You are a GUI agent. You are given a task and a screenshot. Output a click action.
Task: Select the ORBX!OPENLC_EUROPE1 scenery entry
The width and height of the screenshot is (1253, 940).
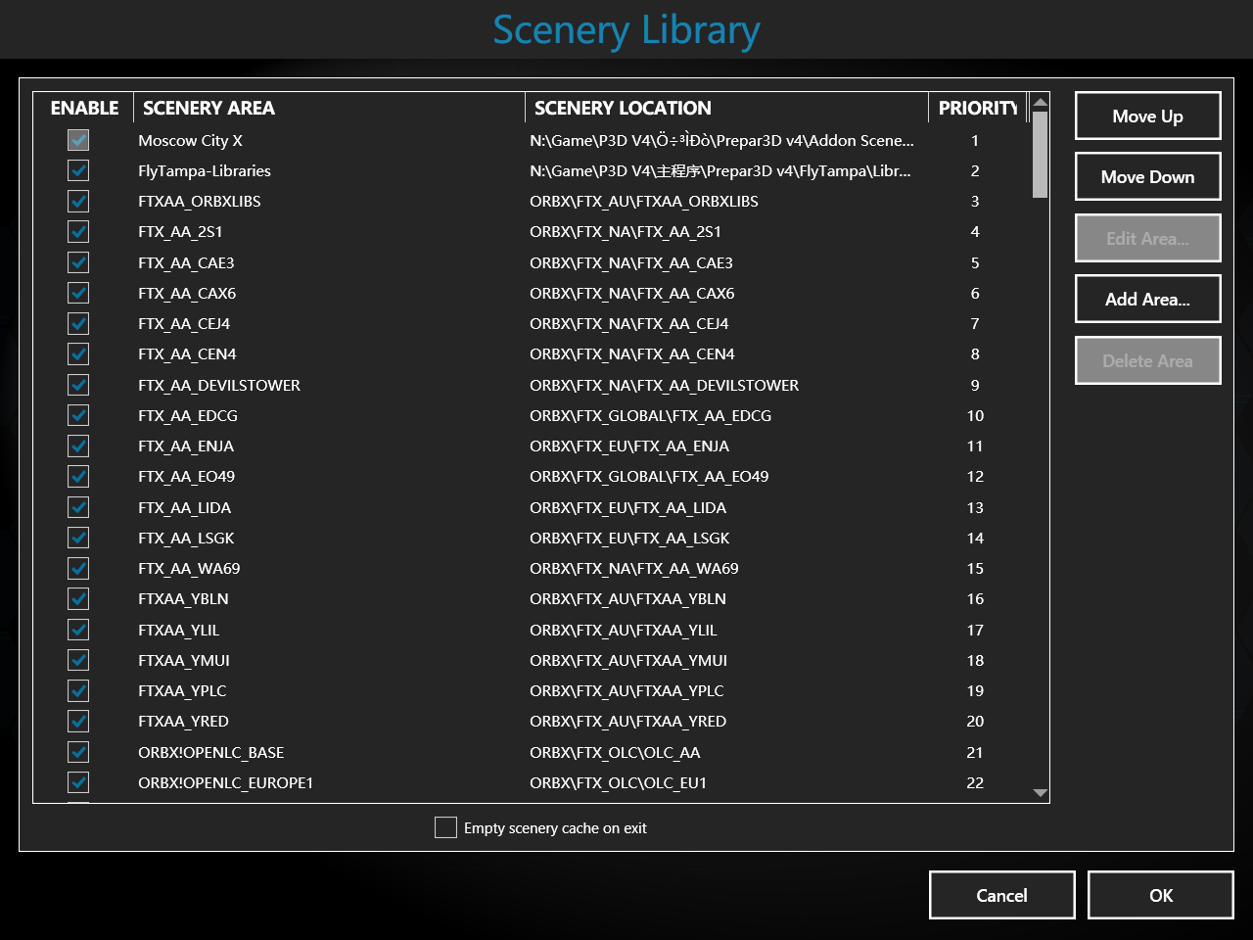225,782
